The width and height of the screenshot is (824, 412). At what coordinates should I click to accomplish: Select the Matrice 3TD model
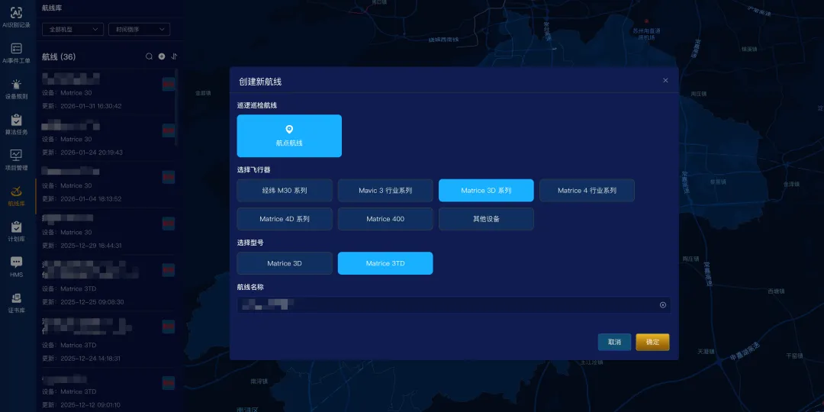(x=385, y=263)
